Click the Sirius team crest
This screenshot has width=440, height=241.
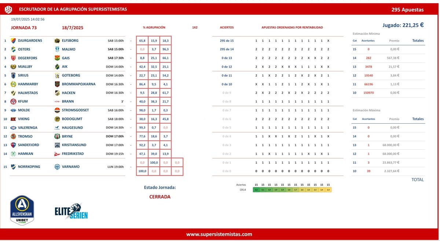pyautogui.click(x=13, y=75)
